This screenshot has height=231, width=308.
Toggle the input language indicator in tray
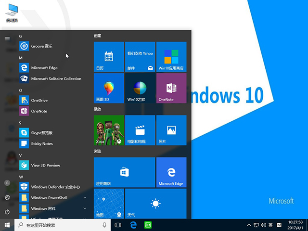pos(270,225)
